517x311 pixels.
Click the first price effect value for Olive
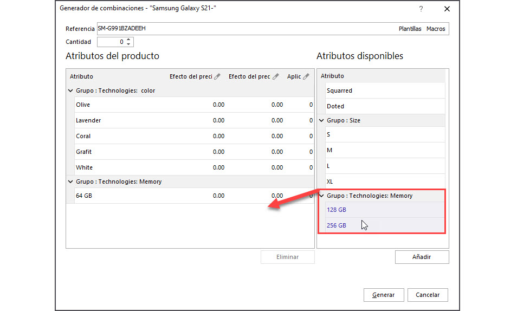coord(218,105)
